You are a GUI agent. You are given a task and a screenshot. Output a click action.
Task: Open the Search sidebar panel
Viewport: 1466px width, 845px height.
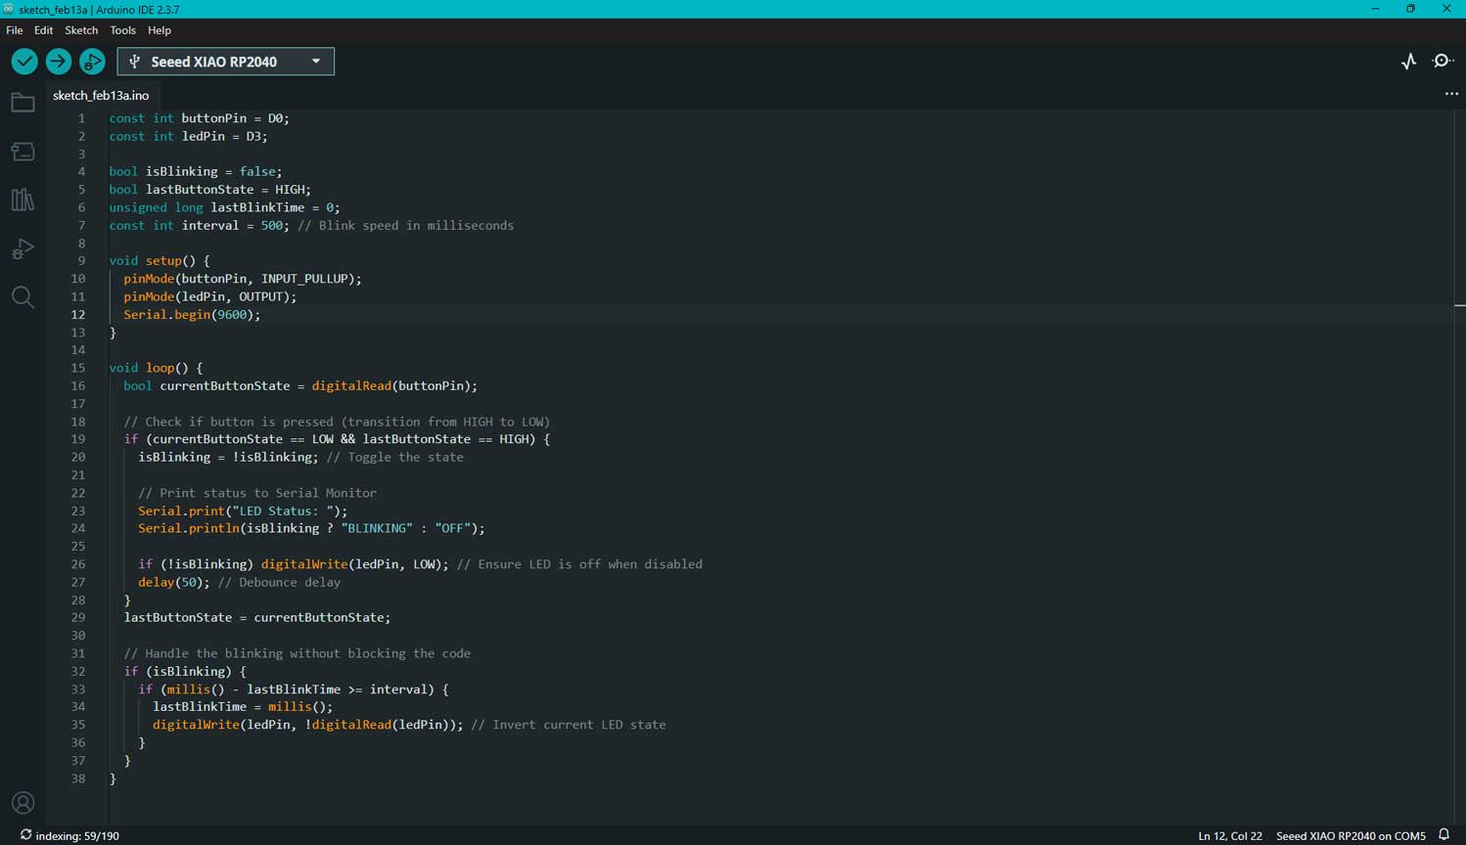coord(23,297)
